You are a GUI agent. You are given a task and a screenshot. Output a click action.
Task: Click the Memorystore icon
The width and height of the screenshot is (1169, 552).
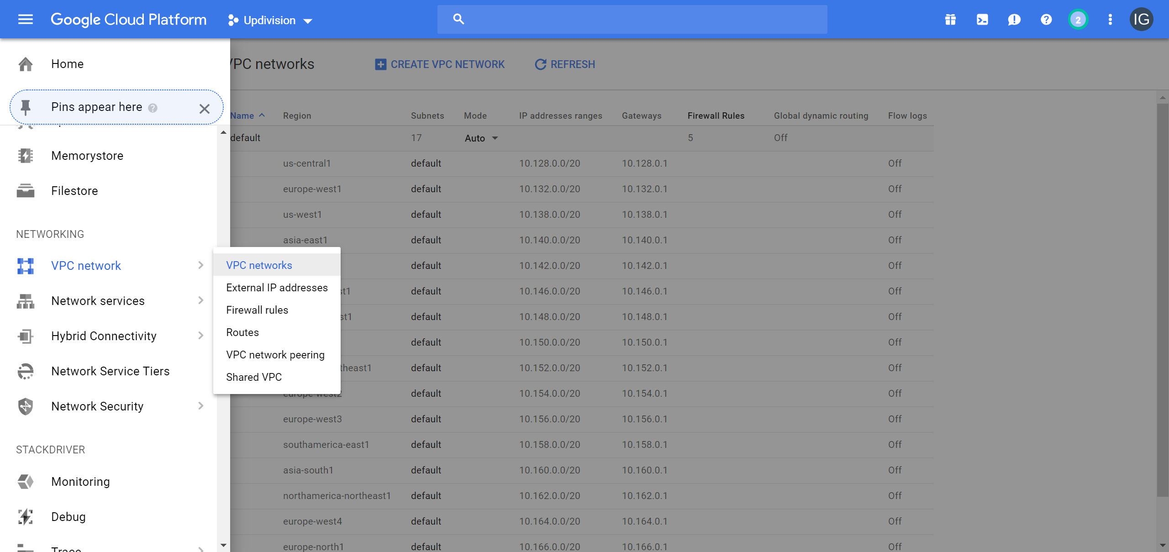pos(26,156)
